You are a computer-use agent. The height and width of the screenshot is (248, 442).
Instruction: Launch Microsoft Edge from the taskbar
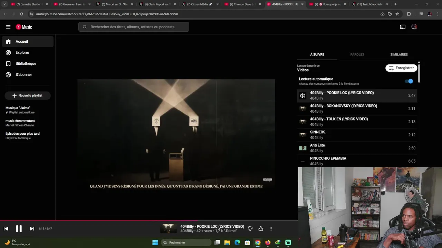(237, 242)
